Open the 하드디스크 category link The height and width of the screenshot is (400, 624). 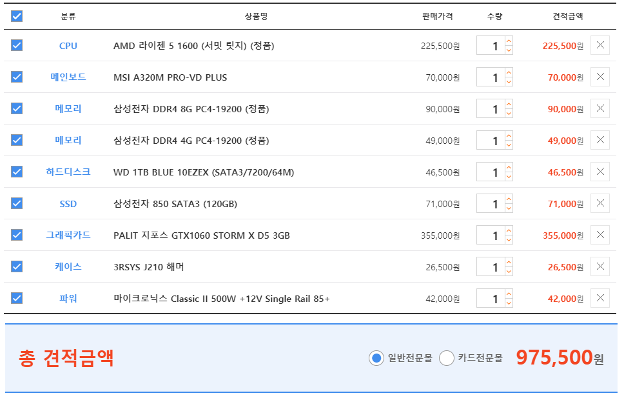[x=68, y=172]
